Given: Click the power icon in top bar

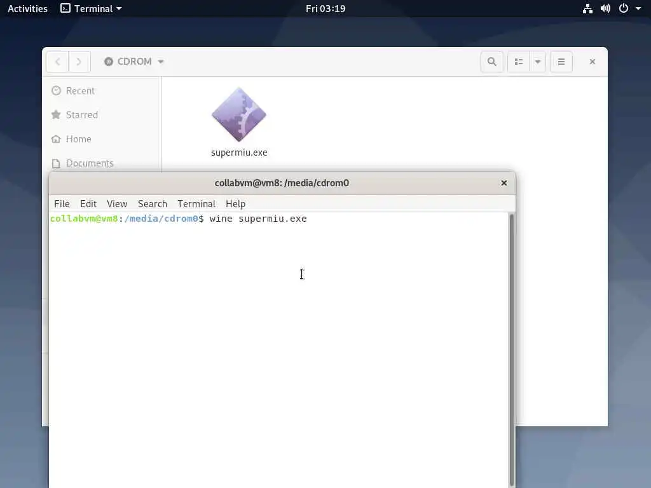Looking at the screenshot, I should click(624, 8).
